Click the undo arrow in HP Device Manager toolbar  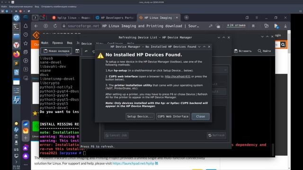[86, 51]
